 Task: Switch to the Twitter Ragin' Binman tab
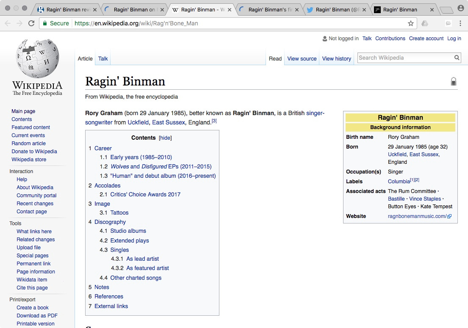pyautogui.click(x=337, y=10)
